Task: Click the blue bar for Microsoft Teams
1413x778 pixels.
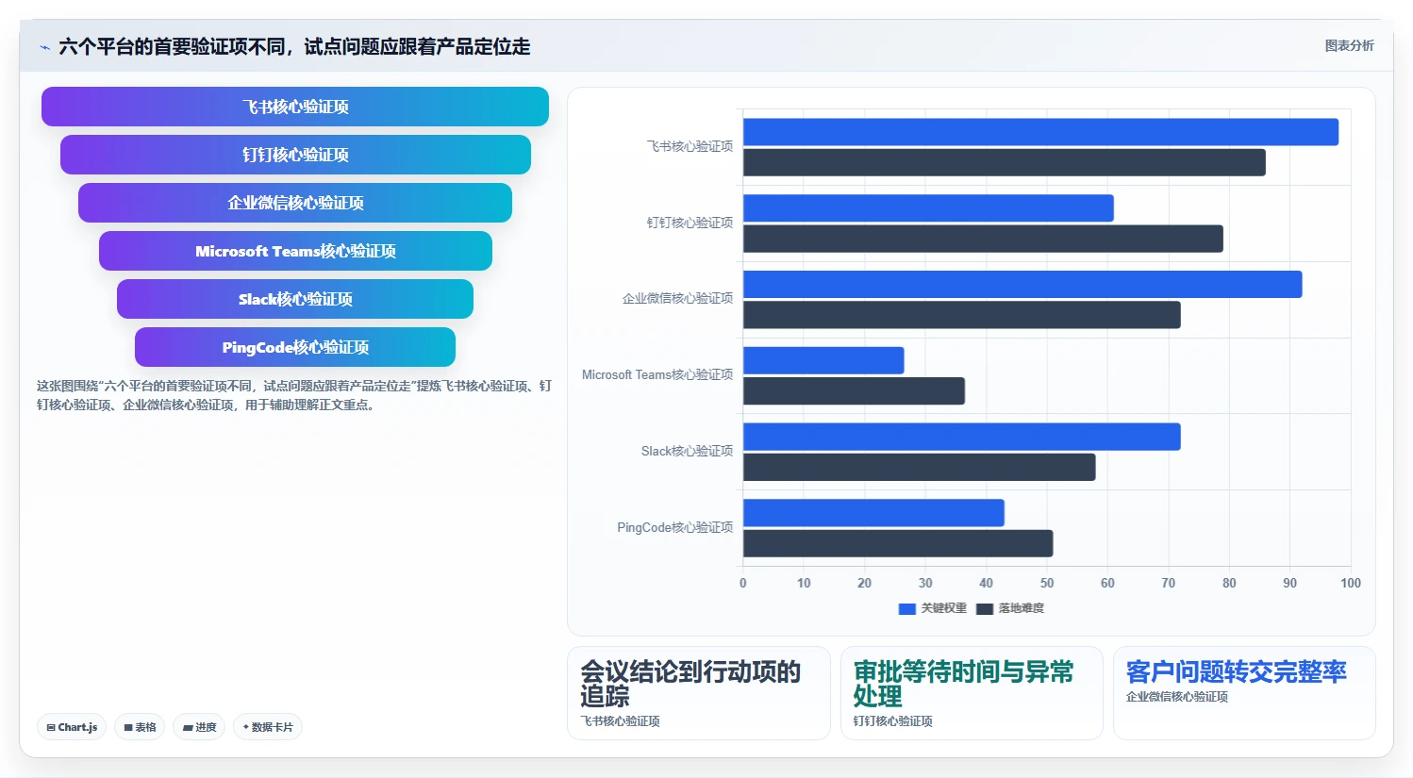Action: (x=823, y=360)
